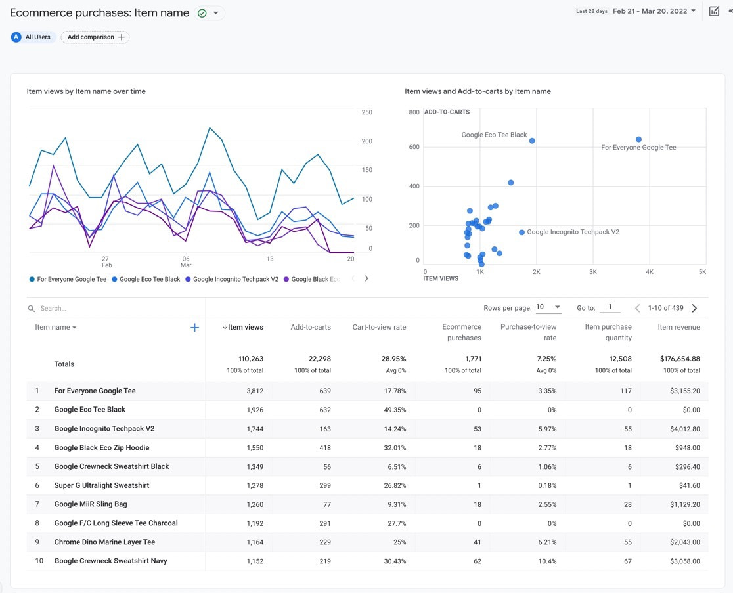Viewport: 733px width, 593px height.
Task: Select the Google Eco Tee Black table row name
Action: coord(90,409)
